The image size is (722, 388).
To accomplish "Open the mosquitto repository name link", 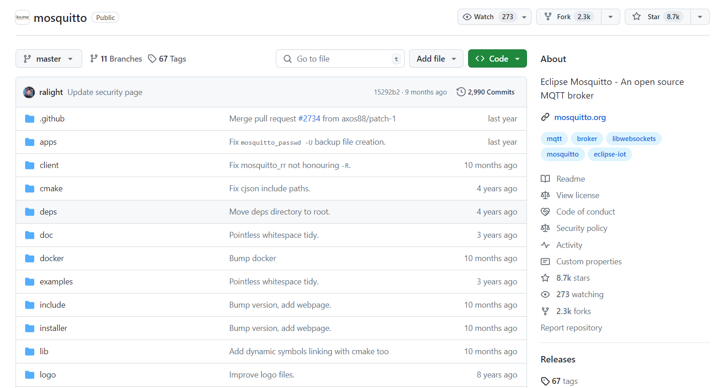I will (60, 18).
